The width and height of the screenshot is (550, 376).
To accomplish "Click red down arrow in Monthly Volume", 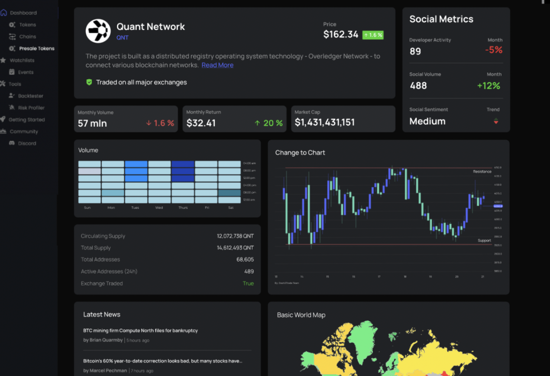I will pyautogui.click(x=149, y=123).
